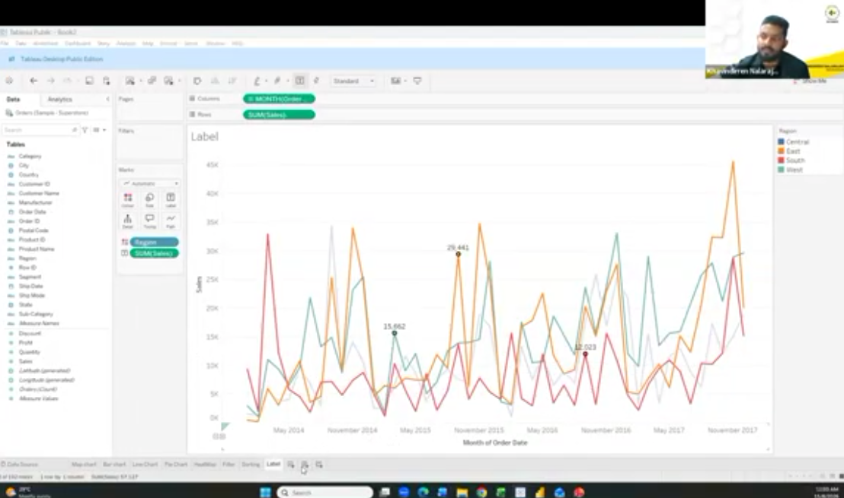Undo with the back arrow icon

(34, 81)
